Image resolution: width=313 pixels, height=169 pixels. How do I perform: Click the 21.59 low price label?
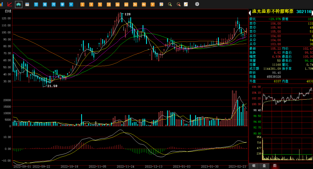coord(52,86)
